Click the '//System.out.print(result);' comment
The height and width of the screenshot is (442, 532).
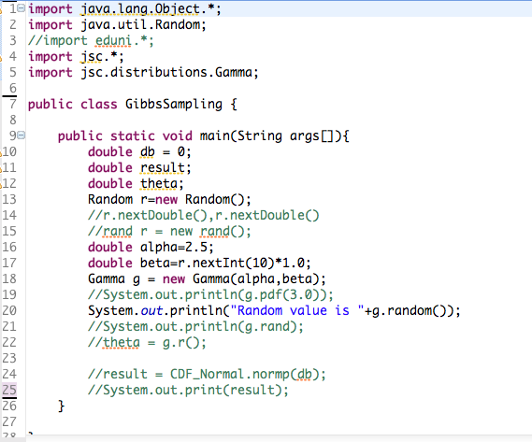188,390
